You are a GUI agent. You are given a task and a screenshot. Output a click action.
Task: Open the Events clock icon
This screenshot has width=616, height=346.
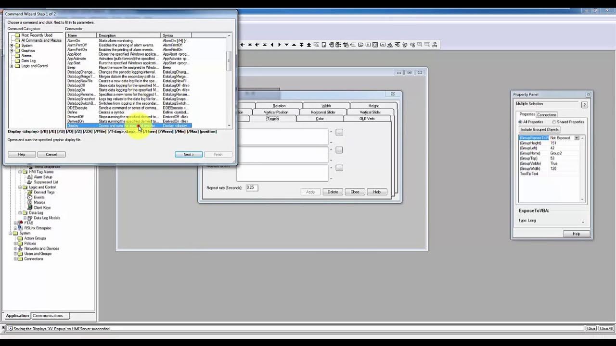pos(30,198)
